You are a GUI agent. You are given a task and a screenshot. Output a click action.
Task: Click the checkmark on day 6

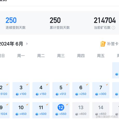pyautogui.click(x=87, y=85)
